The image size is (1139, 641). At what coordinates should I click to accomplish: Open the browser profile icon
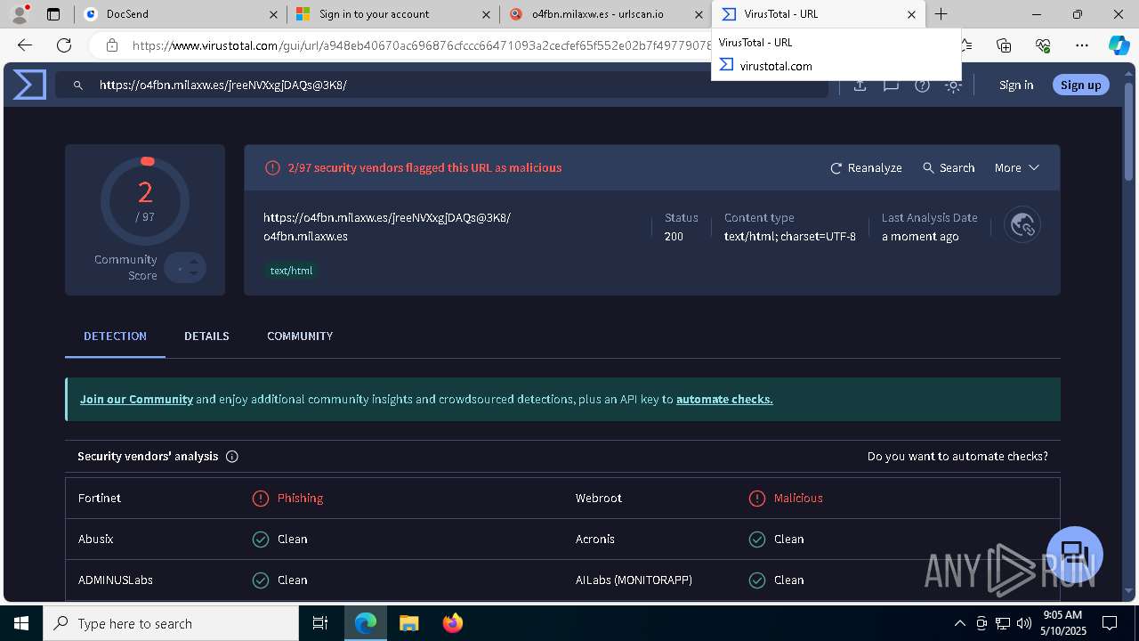pyautogui.click(x=20, y=14)
